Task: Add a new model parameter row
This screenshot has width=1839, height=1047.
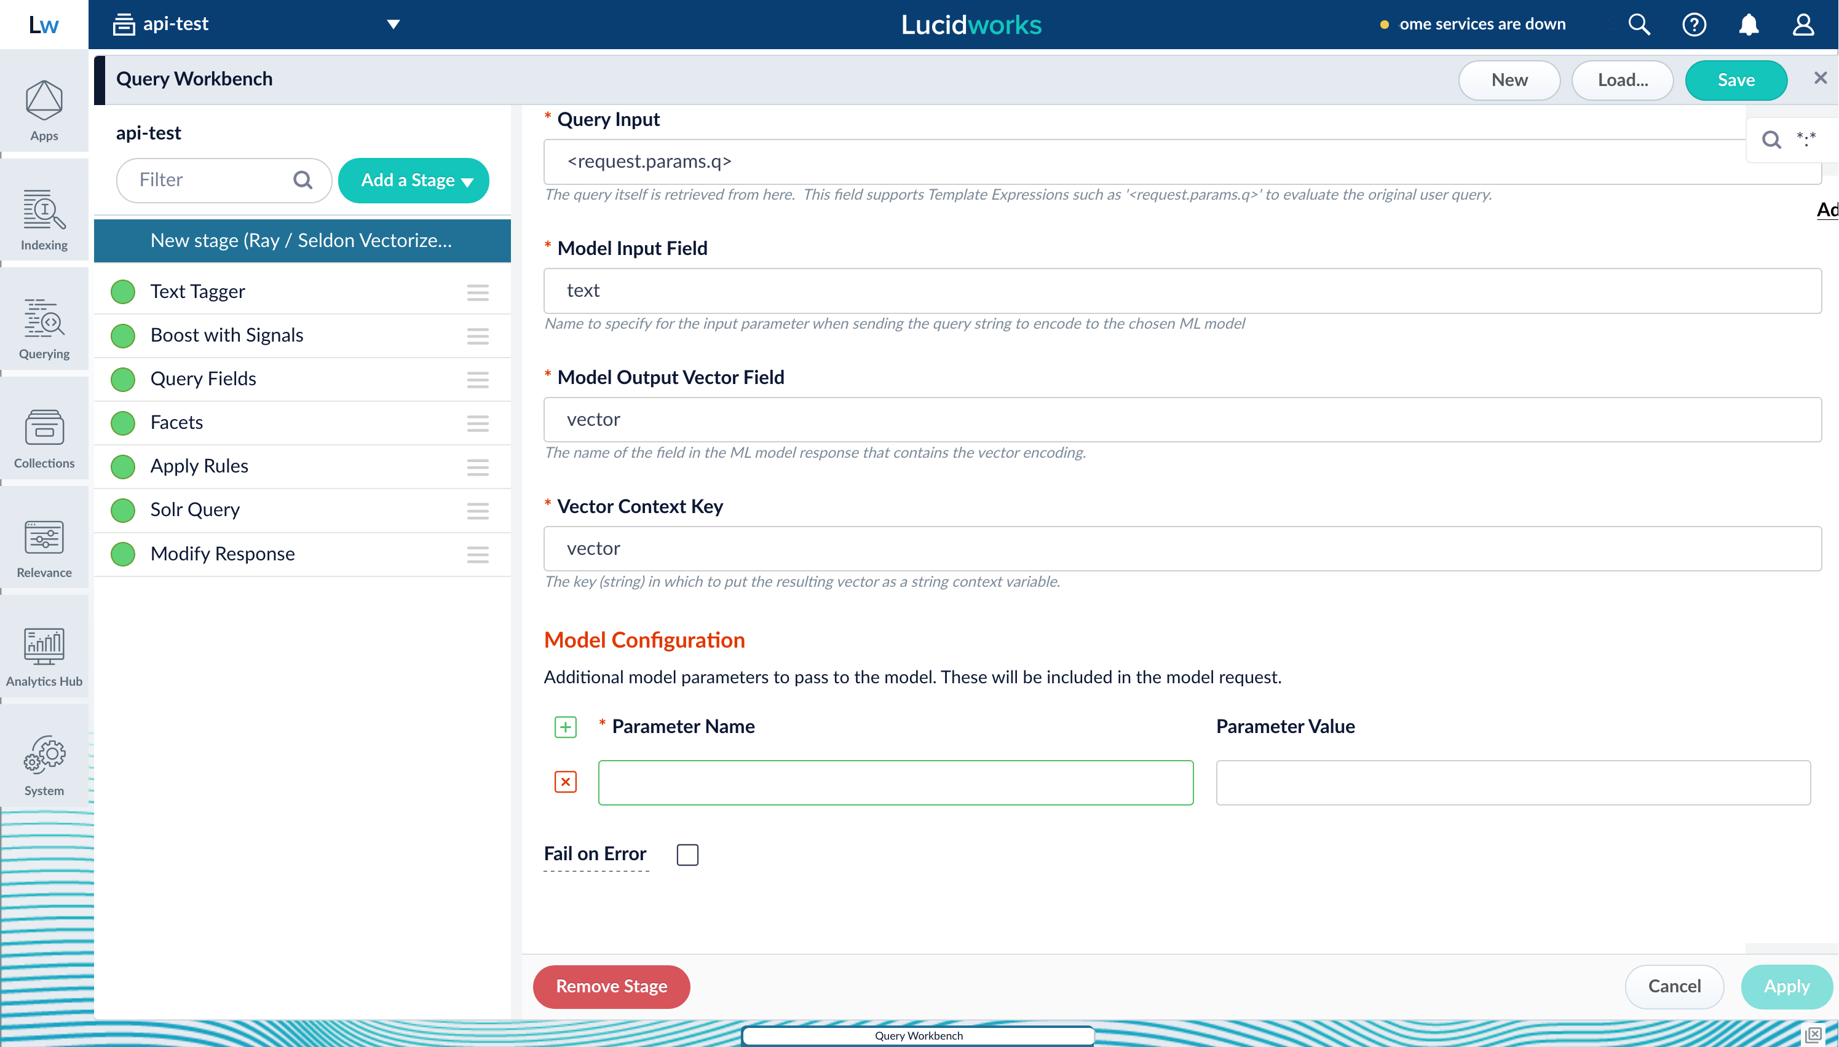Action: point(566,727)
